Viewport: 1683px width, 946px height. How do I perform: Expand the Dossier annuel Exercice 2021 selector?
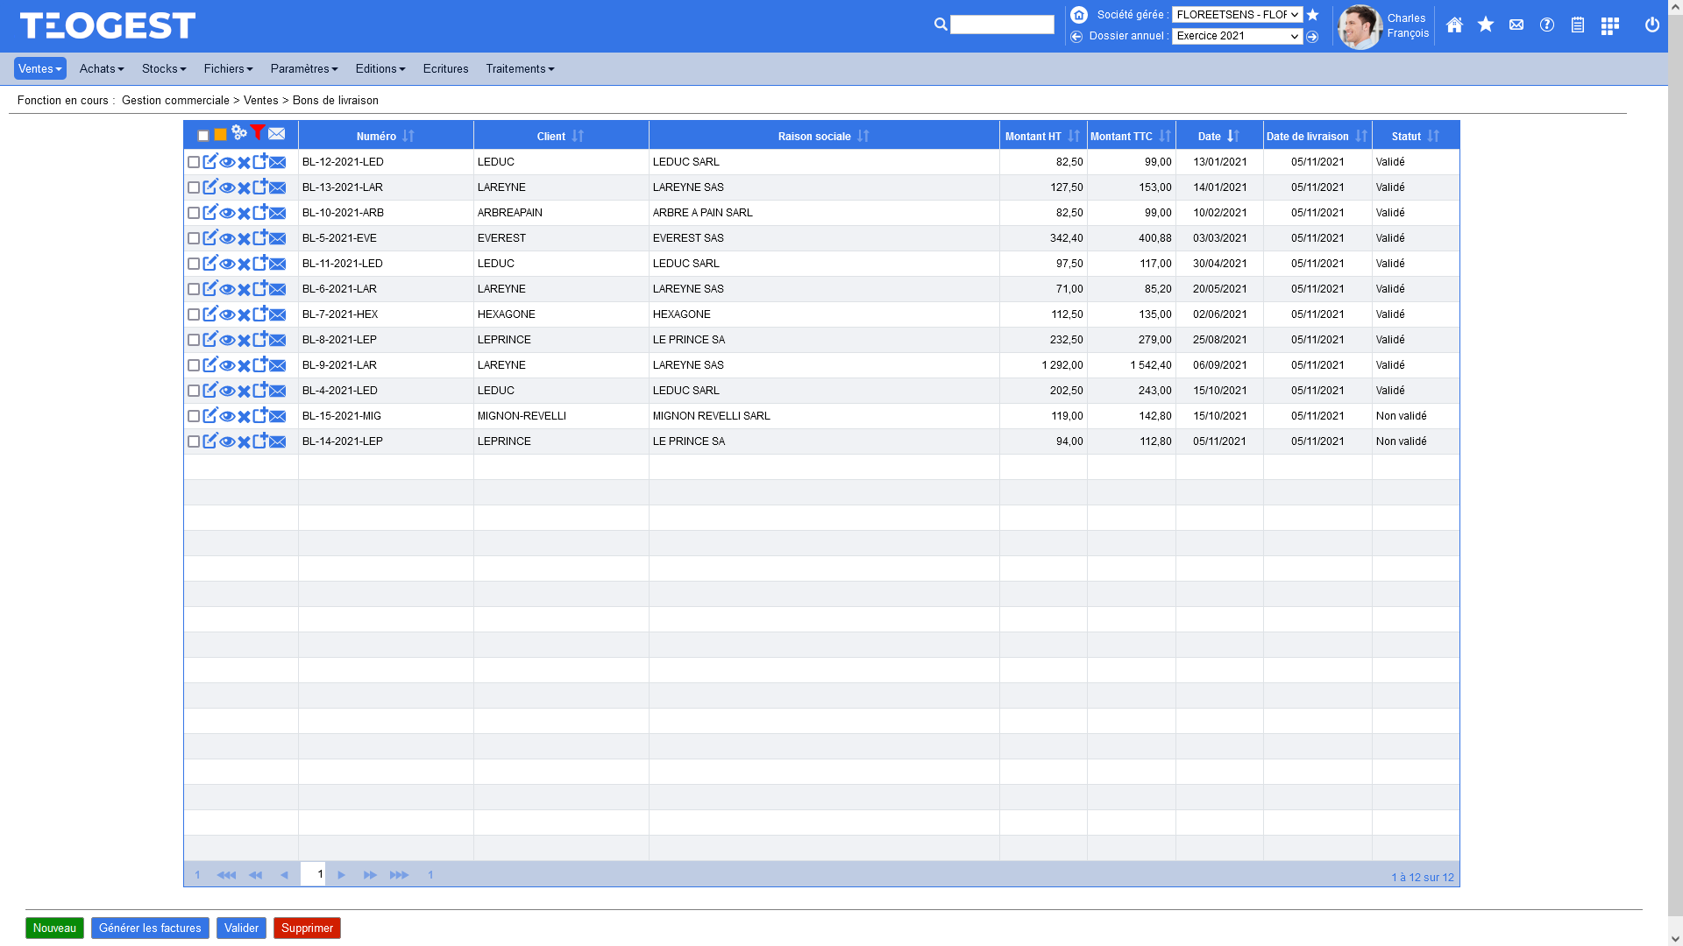[x=1237, y=36]
